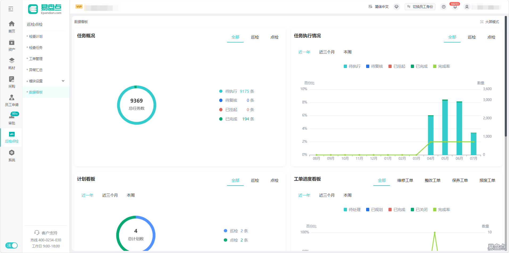Image resolution: width=509 pixels, height=253 pixels.
Task: Select 保养工单 tab
Action: click(x=460, y=180)
